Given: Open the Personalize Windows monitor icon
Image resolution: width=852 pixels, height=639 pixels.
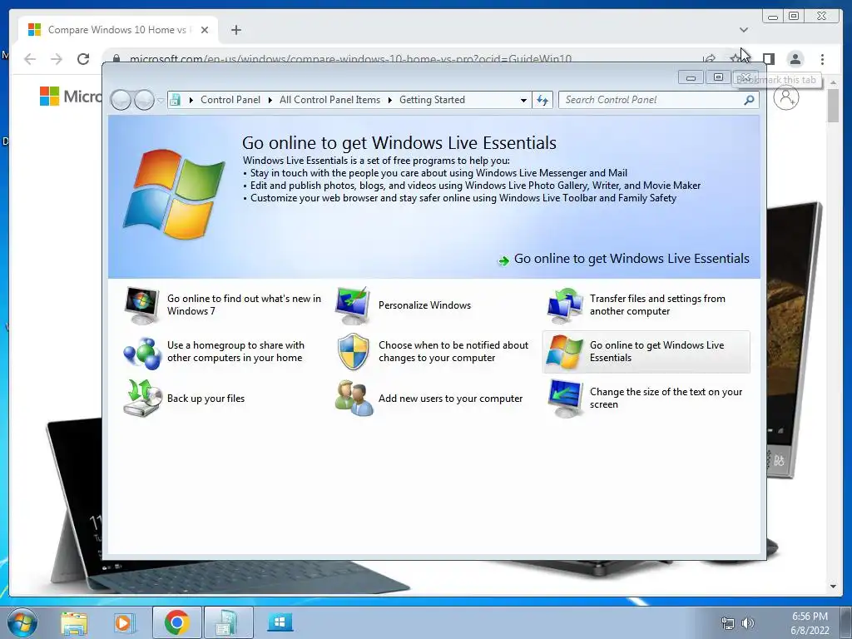Looking at the screenshot, I should click(x=353, y=305).
